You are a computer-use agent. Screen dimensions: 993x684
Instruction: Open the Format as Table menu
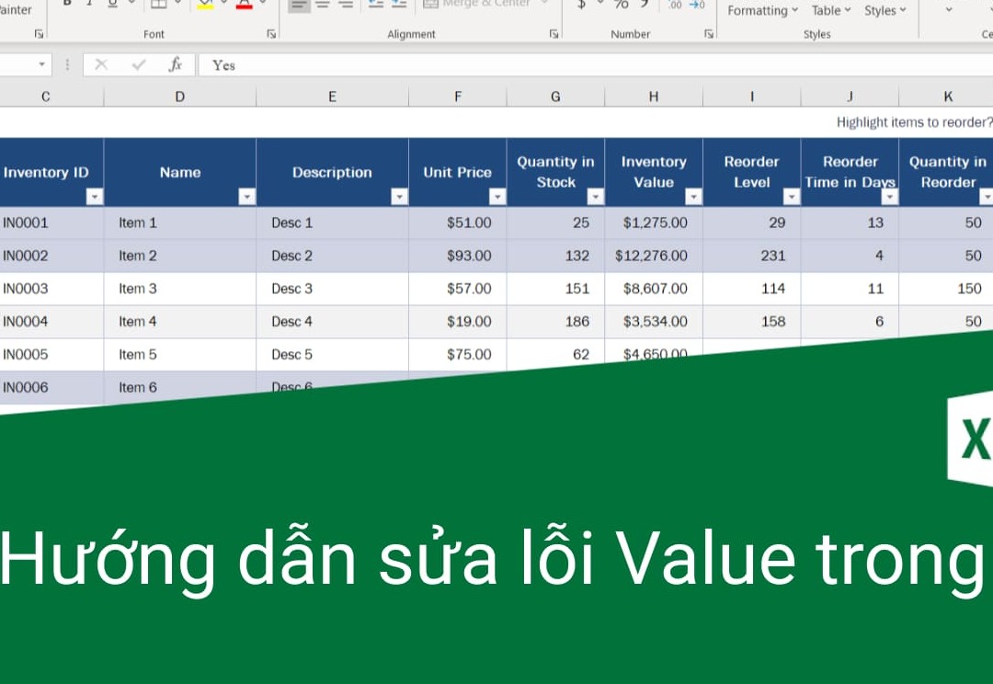[831, 10]
